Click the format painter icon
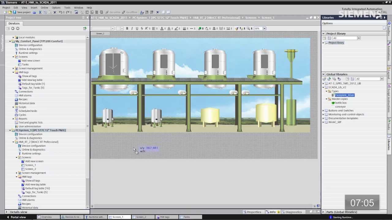 237,28
